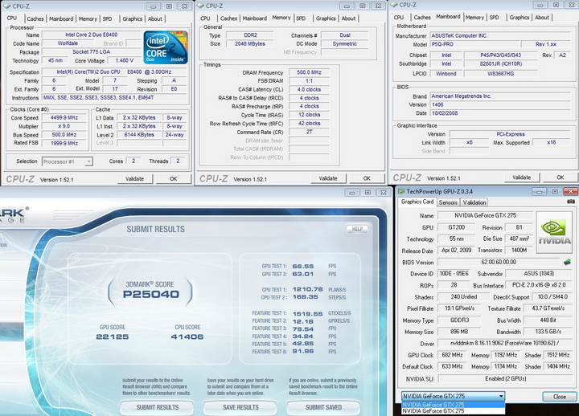This screenshot has height=416, width=579.
Task: Click Validate in right CPU-Z window
Action: 521,177
